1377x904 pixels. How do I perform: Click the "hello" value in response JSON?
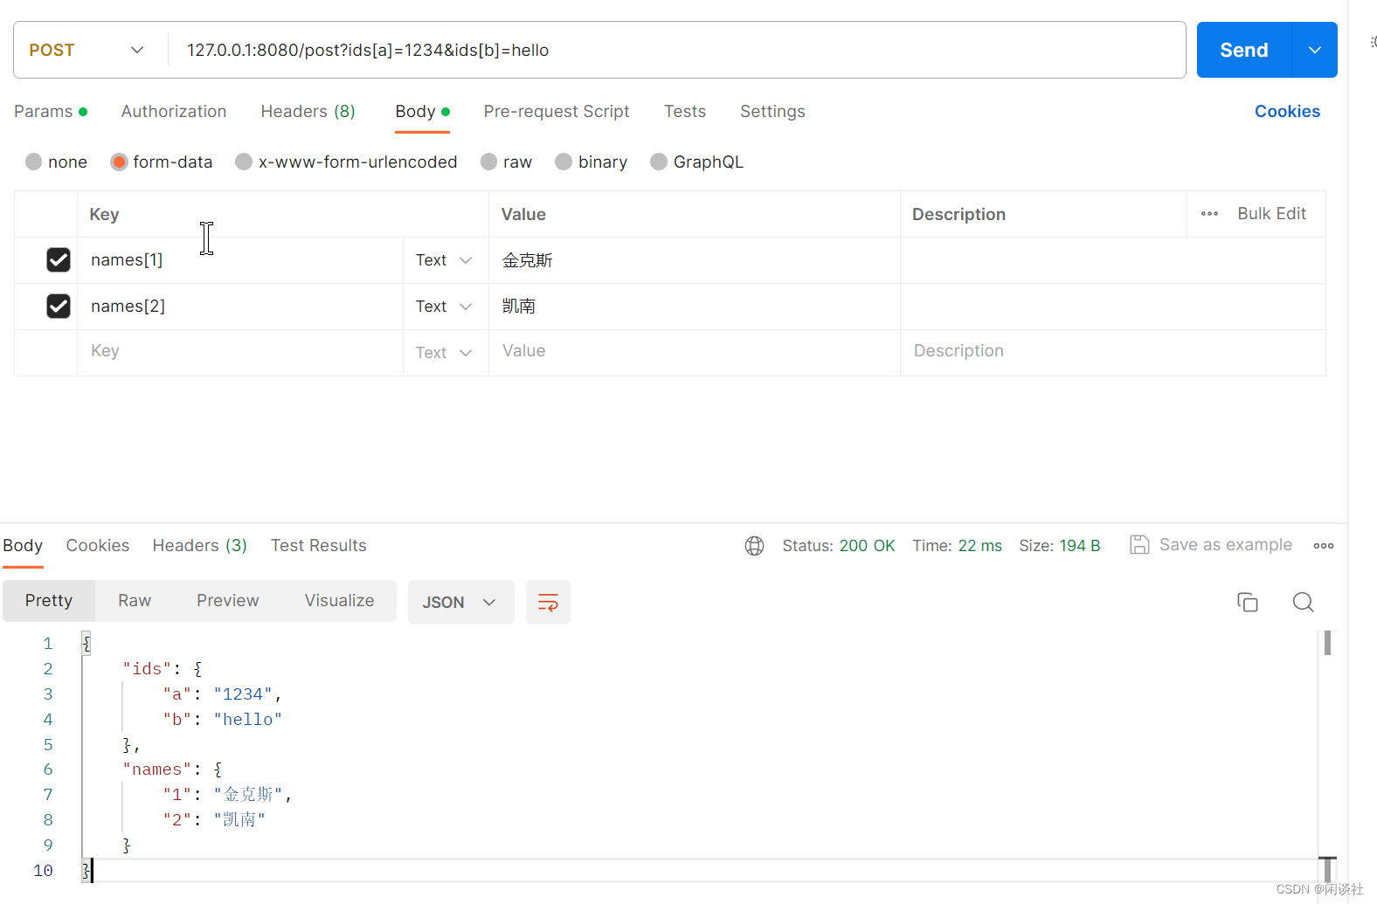click(248, 720)
